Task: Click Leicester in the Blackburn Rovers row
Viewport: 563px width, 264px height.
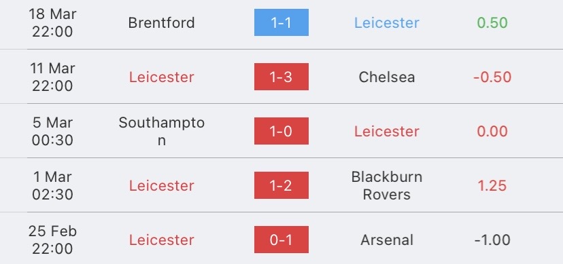Action: point(161,185)
